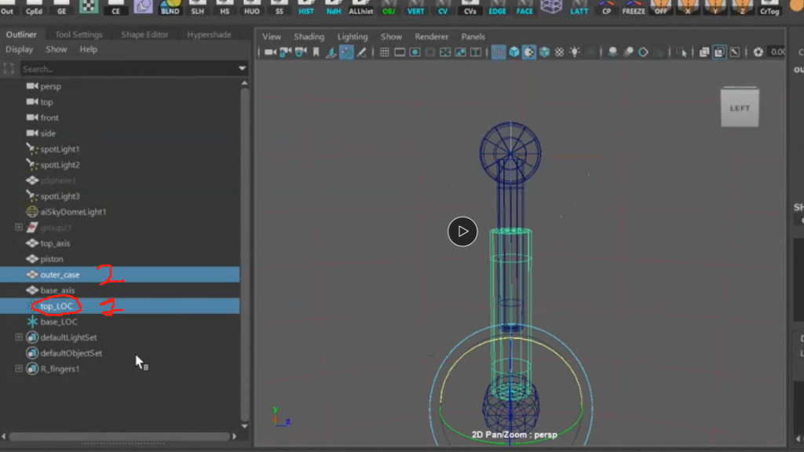804x452 pixels.
Task: Click the viewport renderer settings icon
Action: point(758,53)
